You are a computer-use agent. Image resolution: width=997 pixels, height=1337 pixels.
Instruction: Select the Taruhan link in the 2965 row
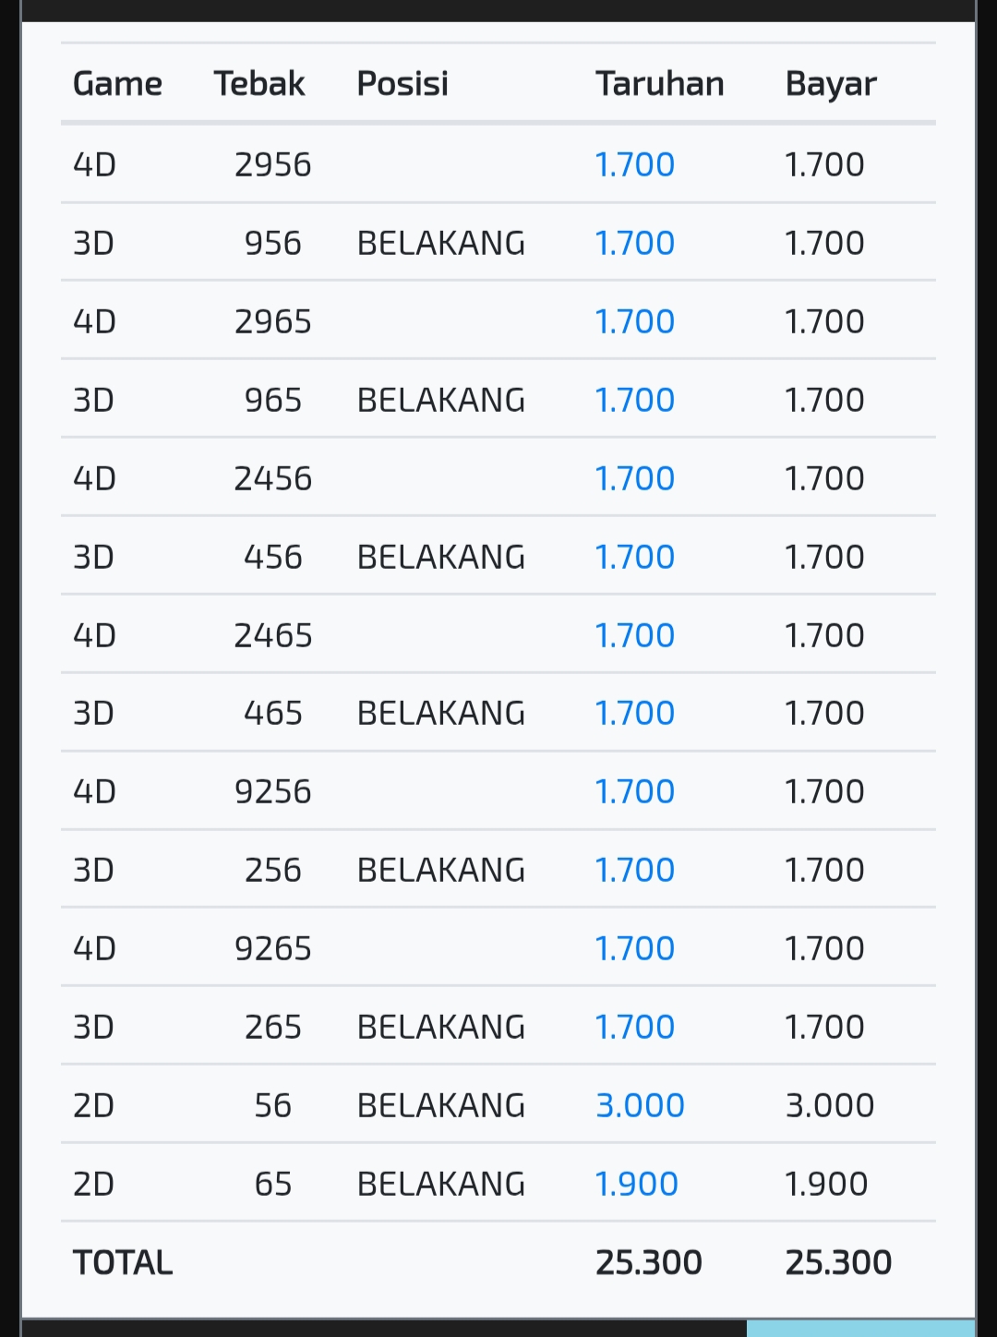pyautogui.click(x=634, y=321)
